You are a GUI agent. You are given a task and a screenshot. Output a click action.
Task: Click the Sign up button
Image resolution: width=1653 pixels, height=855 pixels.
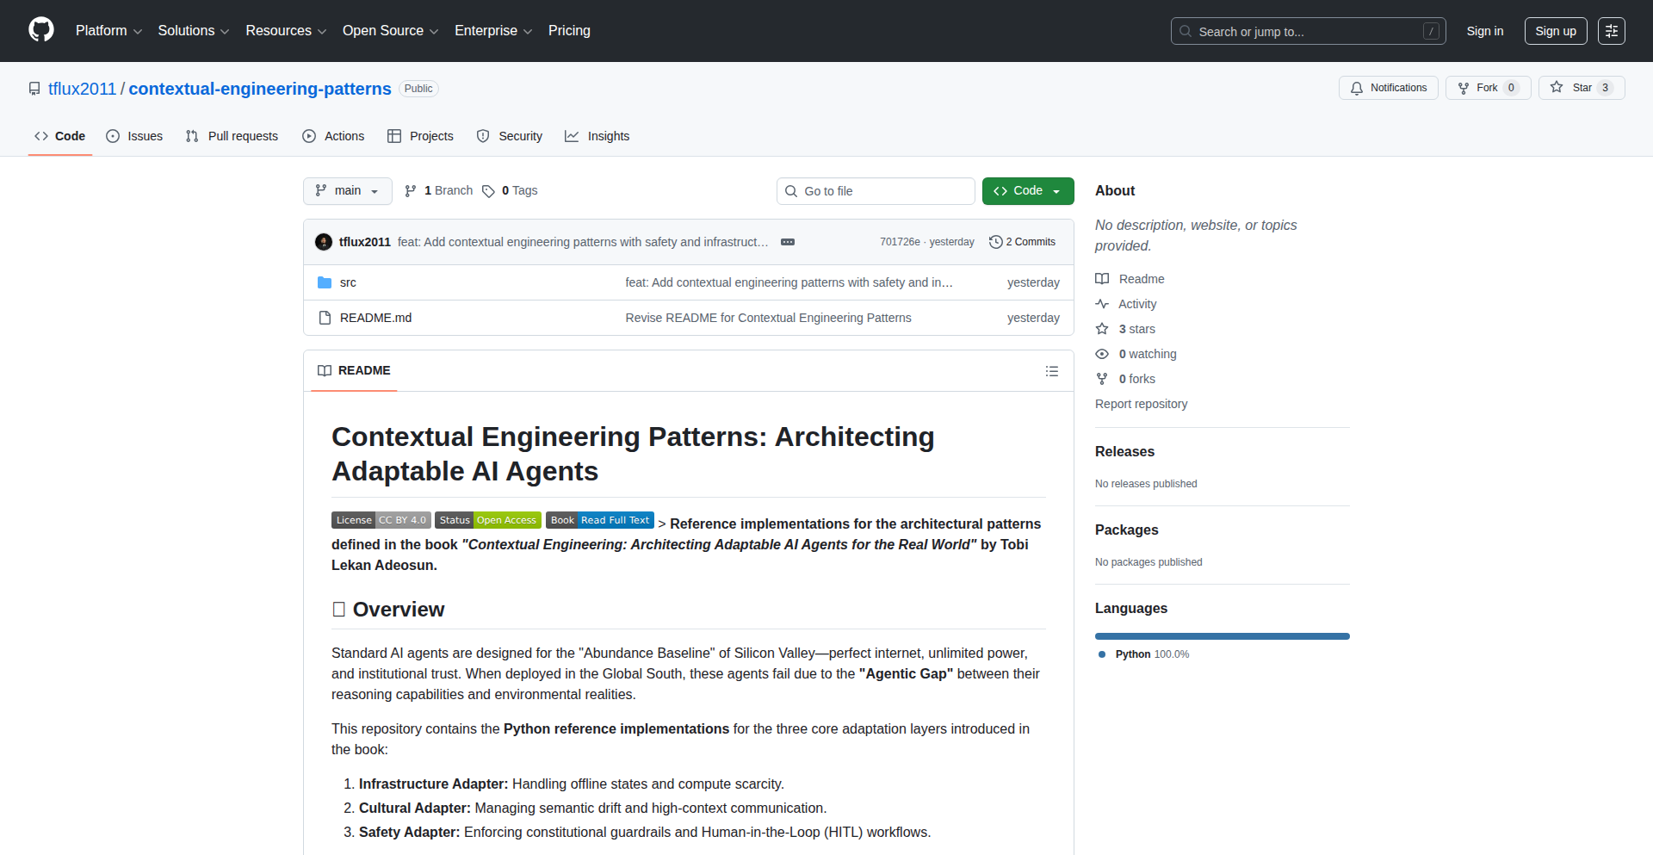pyautogui.click(x=1555, y=31)
